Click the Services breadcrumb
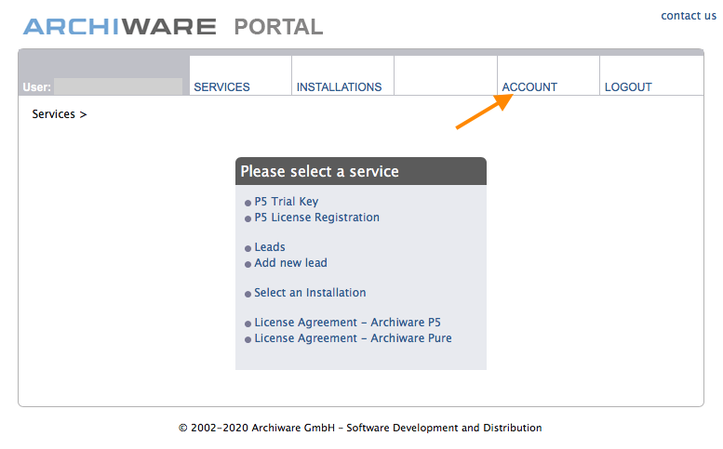The width and height of the screenshot is (723, 449). tap(53, 113)
